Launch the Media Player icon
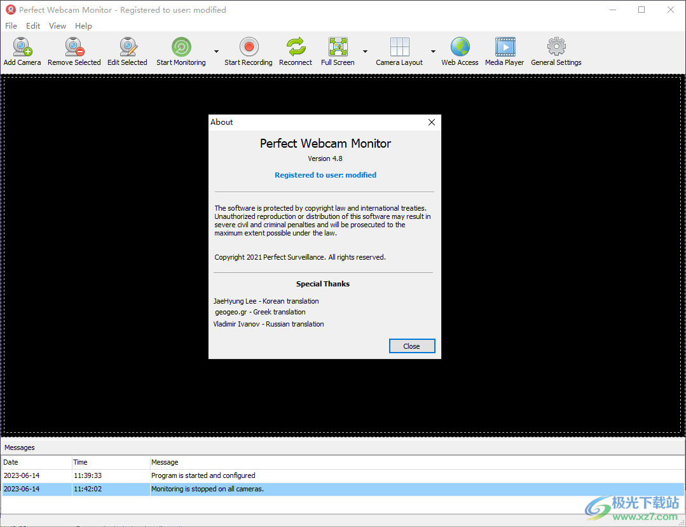This screenshot has height=527, width=686. point(505,47)
